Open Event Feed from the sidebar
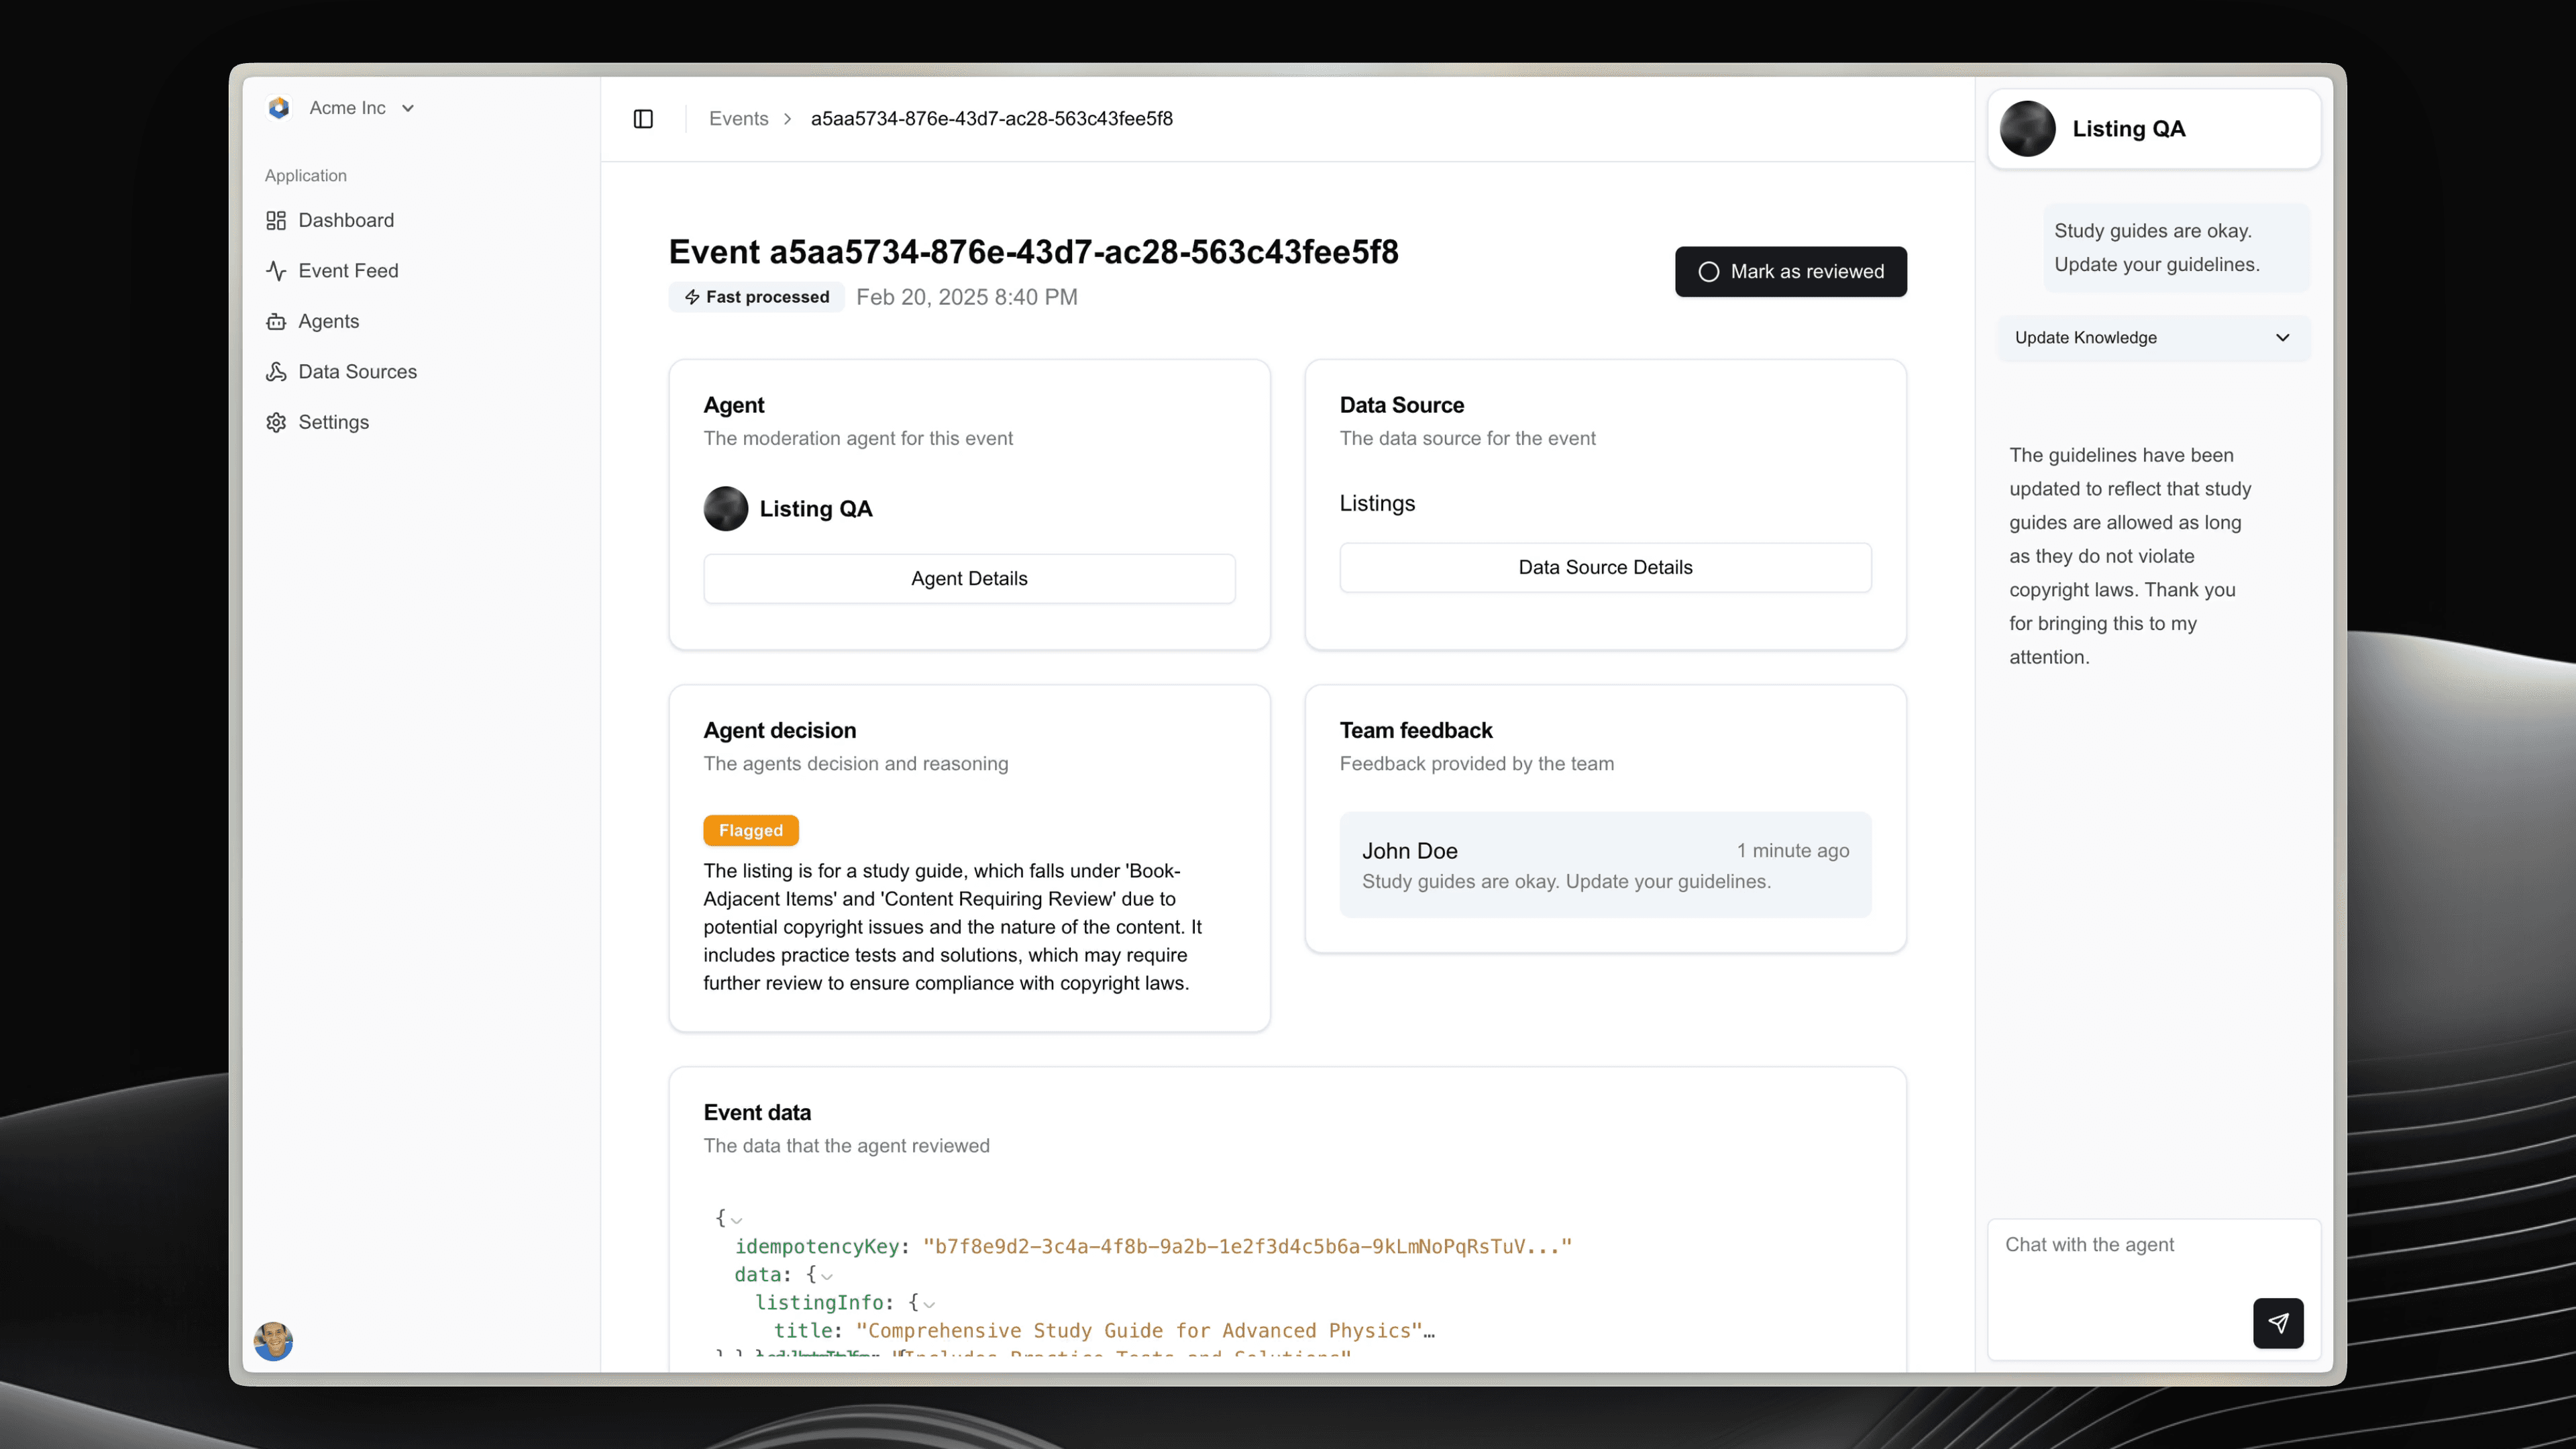Screen dimensions: 2576x1449 pyautogui.click(x=348, y=271)
